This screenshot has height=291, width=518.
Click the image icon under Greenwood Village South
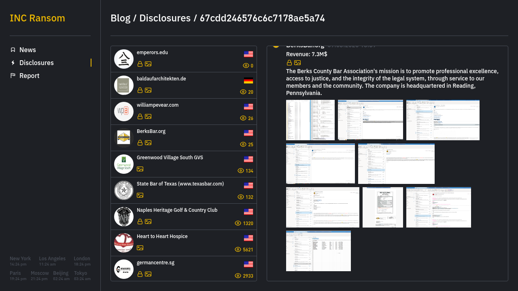(140, 169)
